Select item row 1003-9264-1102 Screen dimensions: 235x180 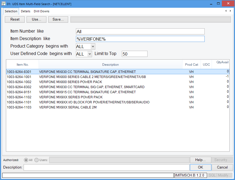click(118, 97)
